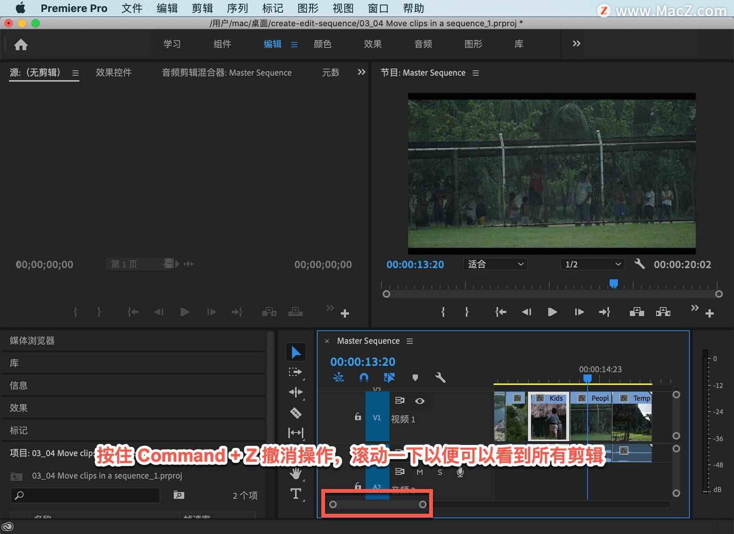
Task: Open timeline display settings wrench
Action: point(440,378)
